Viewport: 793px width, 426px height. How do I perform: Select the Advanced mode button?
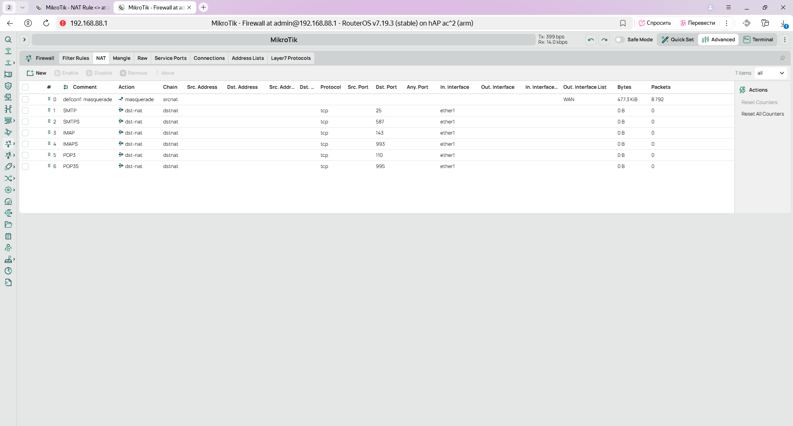tap(718, 40)
